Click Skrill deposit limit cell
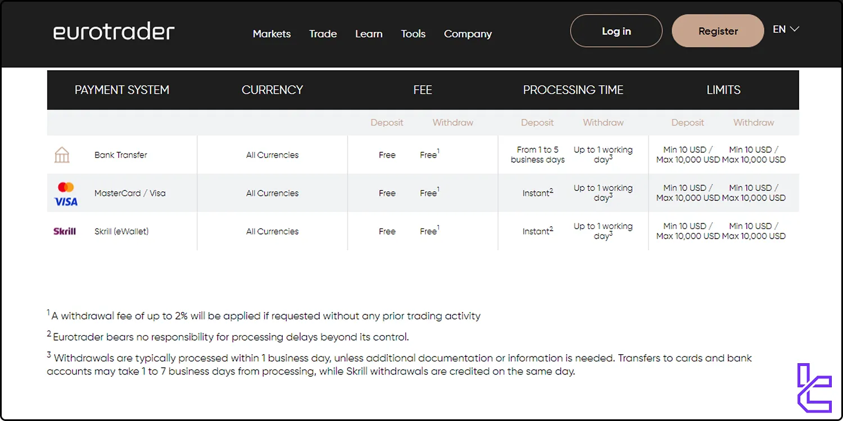Screen dimensions: 843x421 tap(688, 231)
